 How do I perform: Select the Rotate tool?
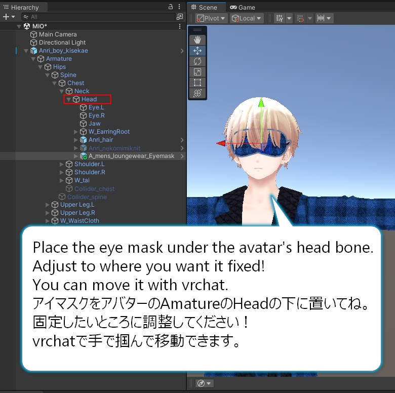pos(197,61)
